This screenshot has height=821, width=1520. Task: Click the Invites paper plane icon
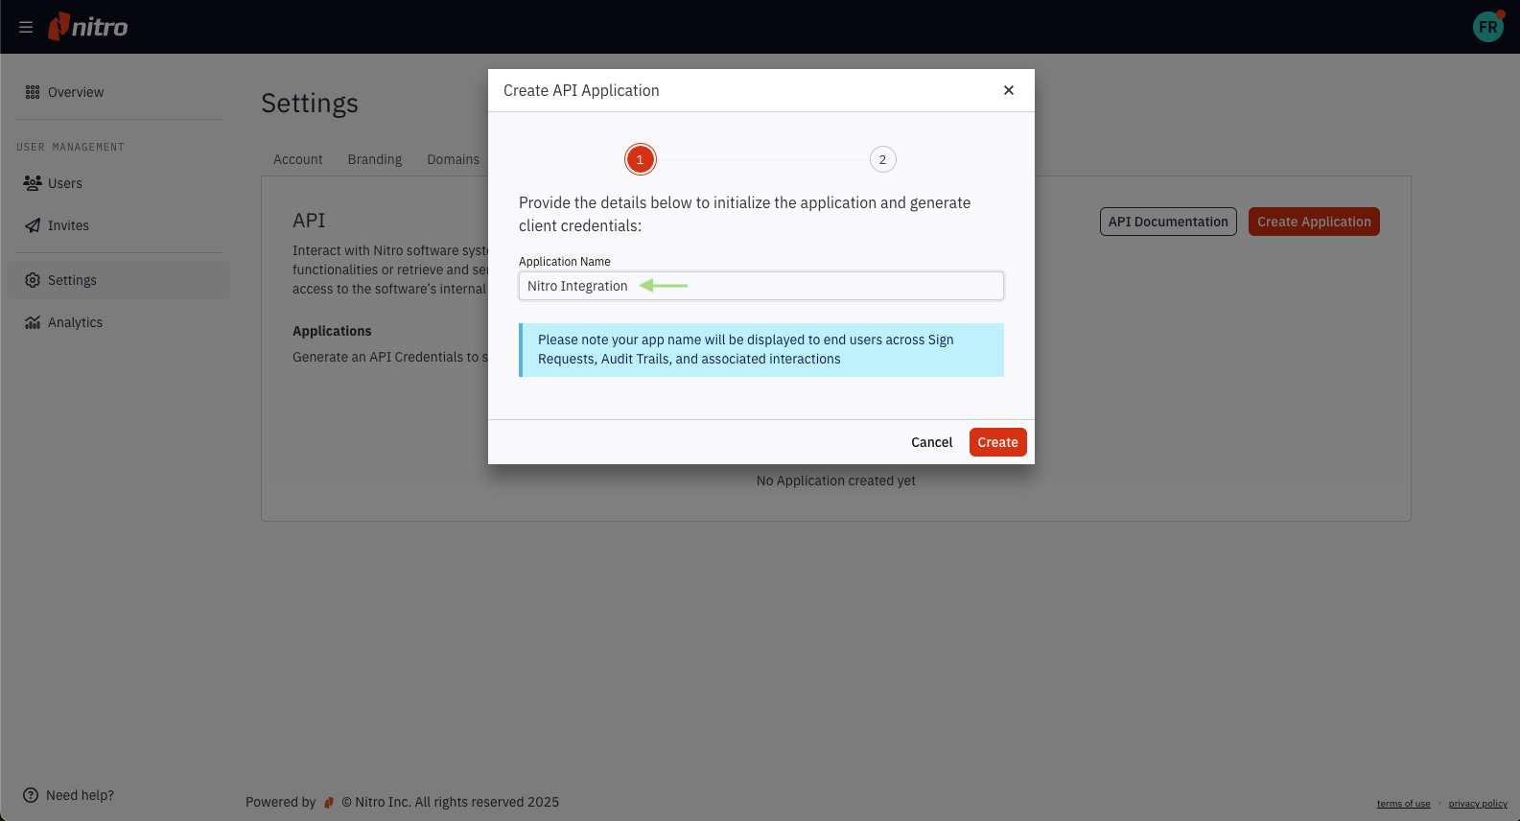[x=33, y=225]
